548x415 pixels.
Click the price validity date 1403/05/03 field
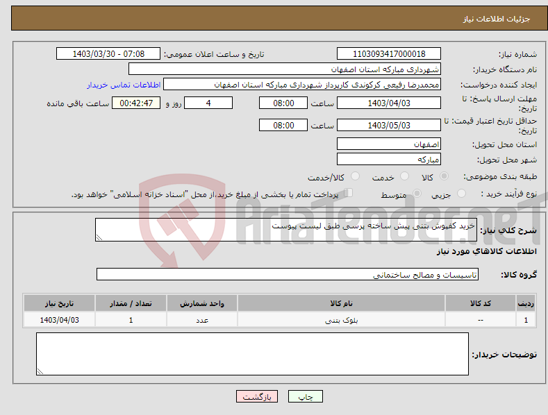point(389,125)
